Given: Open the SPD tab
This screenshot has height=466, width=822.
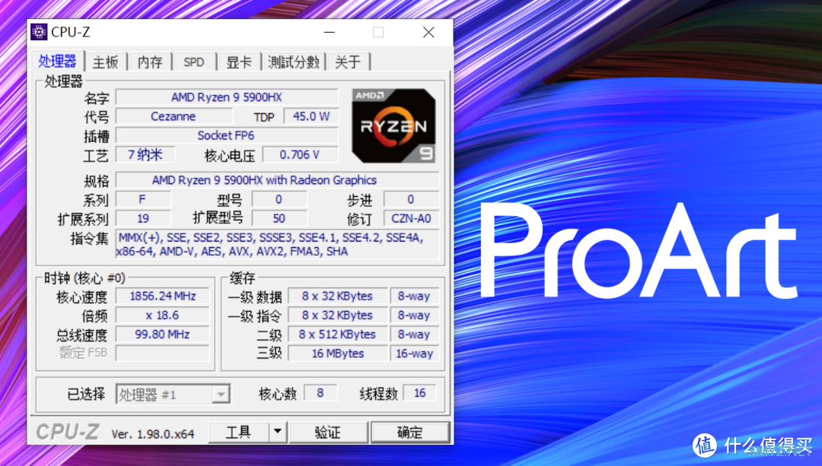Looking at the screenshot, I should point(194,62).
